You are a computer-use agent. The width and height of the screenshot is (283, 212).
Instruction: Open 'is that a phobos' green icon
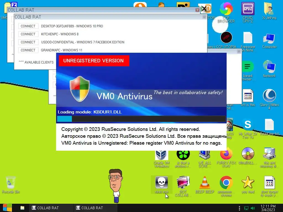tap(183, 159)
